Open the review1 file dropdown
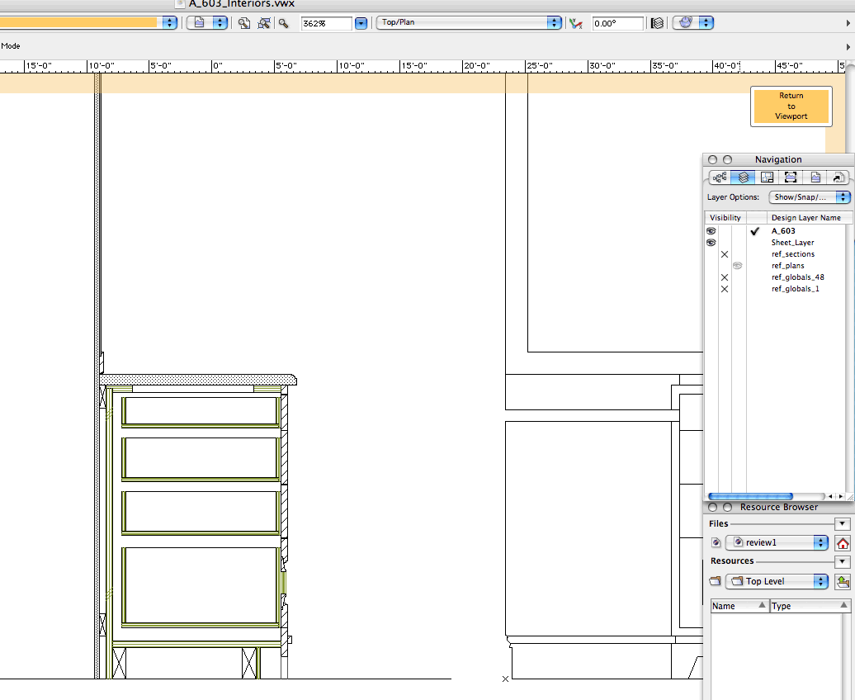Image resolution: width=855 pixels, height=700 pixels. [777, 542]
